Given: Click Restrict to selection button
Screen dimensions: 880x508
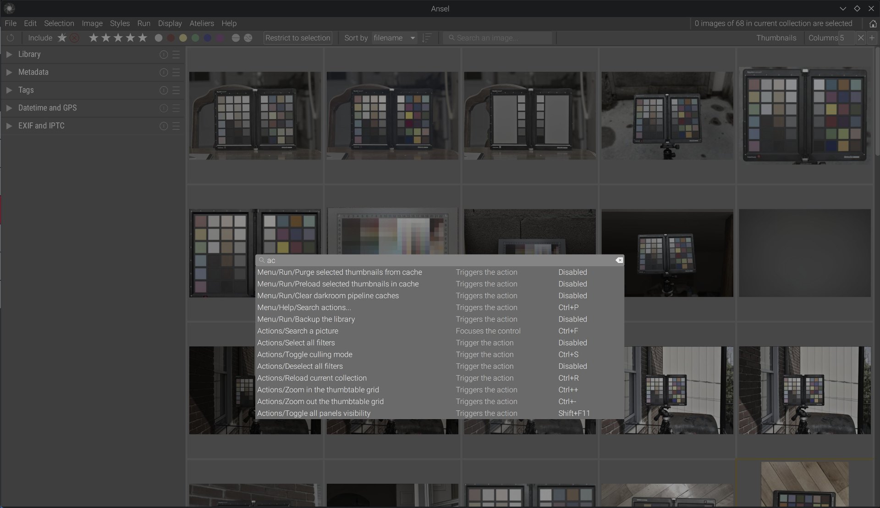Looking at the screenshot, I should click(x=298, y=38).
